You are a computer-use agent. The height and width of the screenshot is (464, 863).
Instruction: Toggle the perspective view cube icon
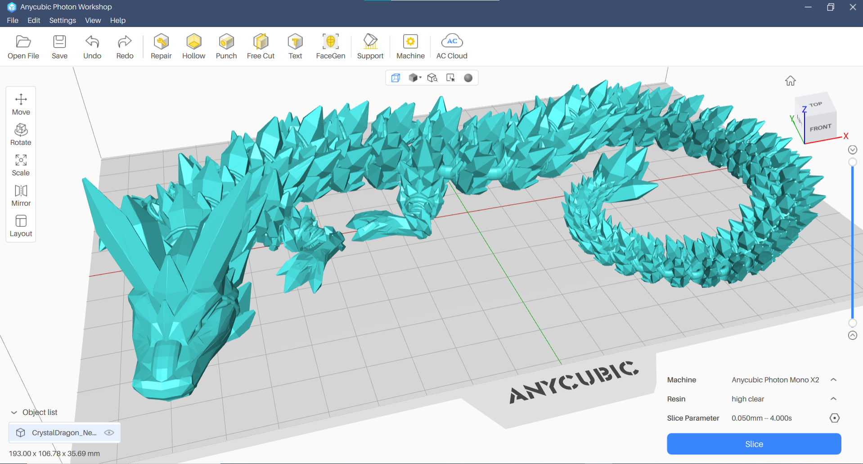pos(396,78)
